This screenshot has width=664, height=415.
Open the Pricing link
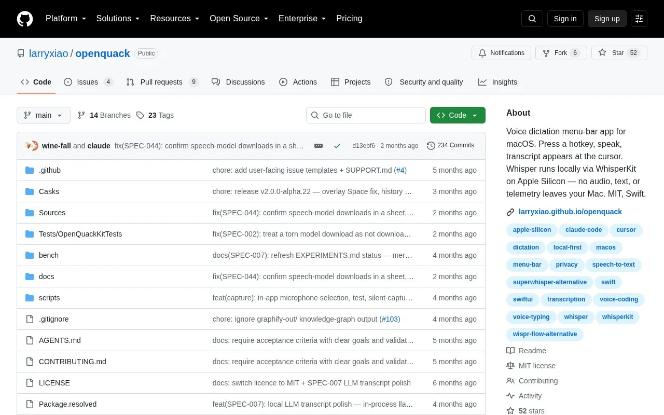(x=349, y=19)
